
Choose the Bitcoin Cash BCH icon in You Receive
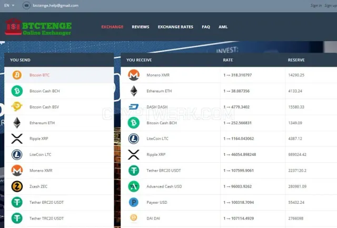(134, 123)
